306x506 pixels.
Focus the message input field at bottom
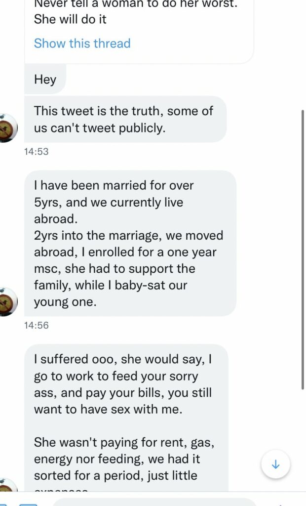[153, 502]
